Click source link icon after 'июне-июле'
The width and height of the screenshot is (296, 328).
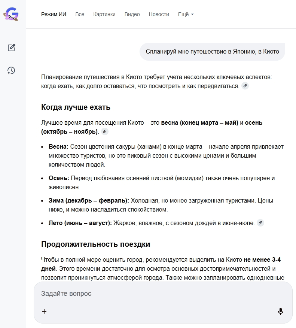(x=260, y=223)
